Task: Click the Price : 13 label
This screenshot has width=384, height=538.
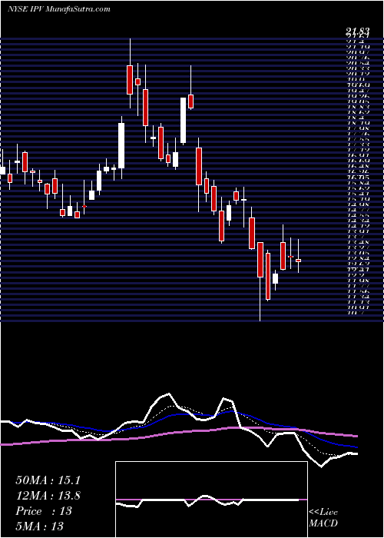Action: point(44,511)
